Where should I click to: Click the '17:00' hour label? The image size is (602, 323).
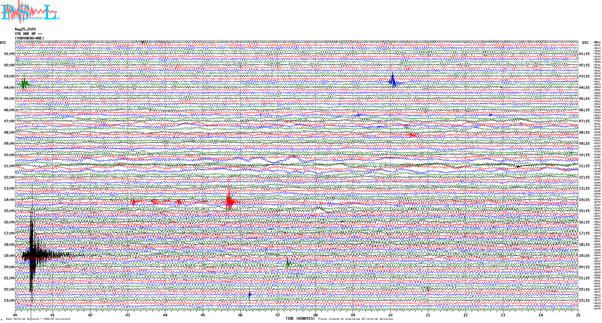pos(9,233)
